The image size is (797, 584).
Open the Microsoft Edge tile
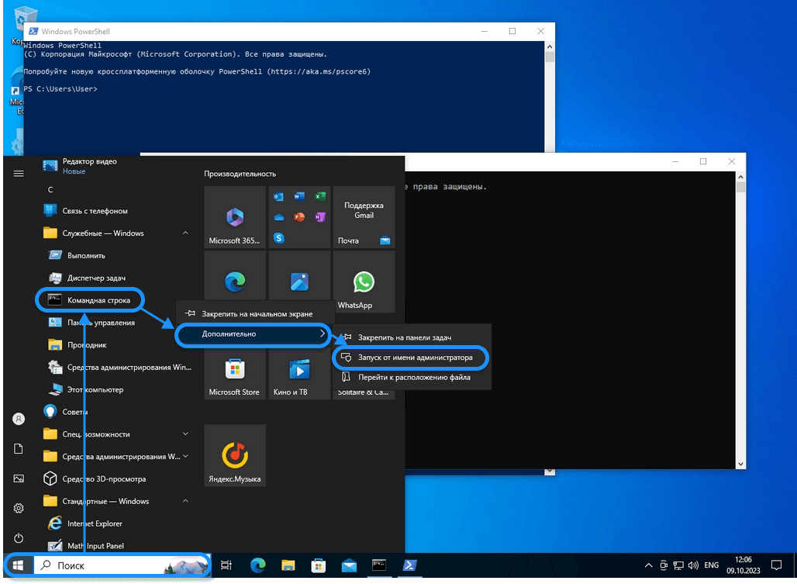(235, 277)
